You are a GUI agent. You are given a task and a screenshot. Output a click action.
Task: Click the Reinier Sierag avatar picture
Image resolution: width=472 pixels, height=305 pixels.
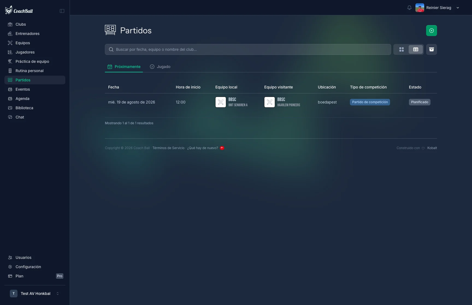click(420, 8)
